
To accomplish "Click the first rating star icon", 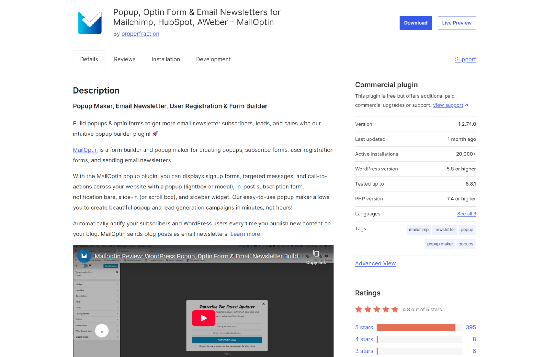I will [359, 309].
